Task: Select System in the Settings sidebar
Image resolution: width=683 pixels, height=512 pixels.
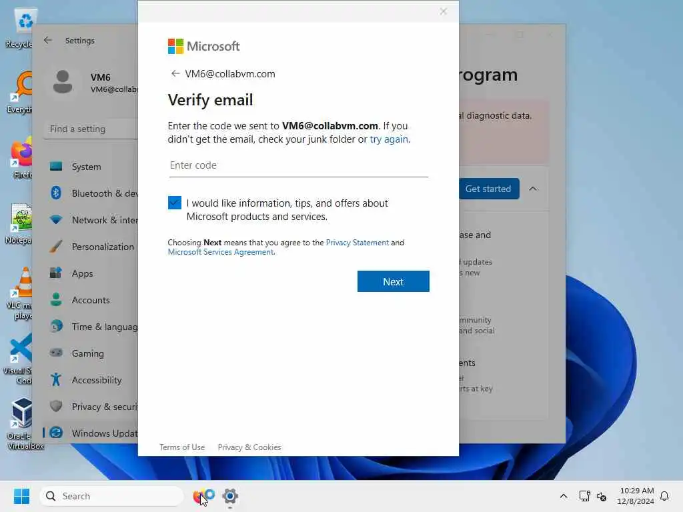Action: pos(92,167)
